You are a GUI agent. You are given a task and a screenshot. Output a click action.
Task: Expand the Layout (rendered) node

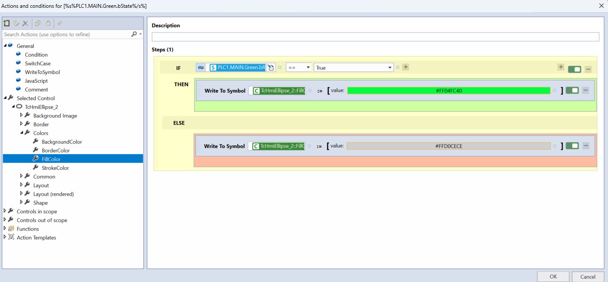point(21,194)
